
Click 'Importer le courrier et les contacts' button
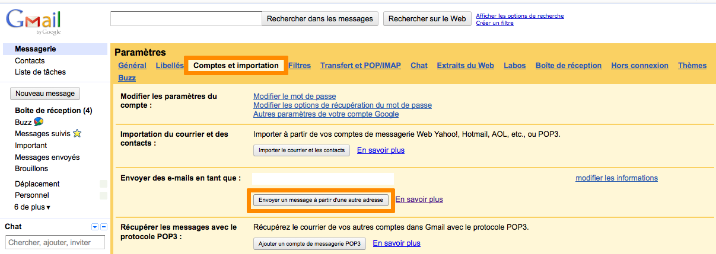click(x=302, y=150)
